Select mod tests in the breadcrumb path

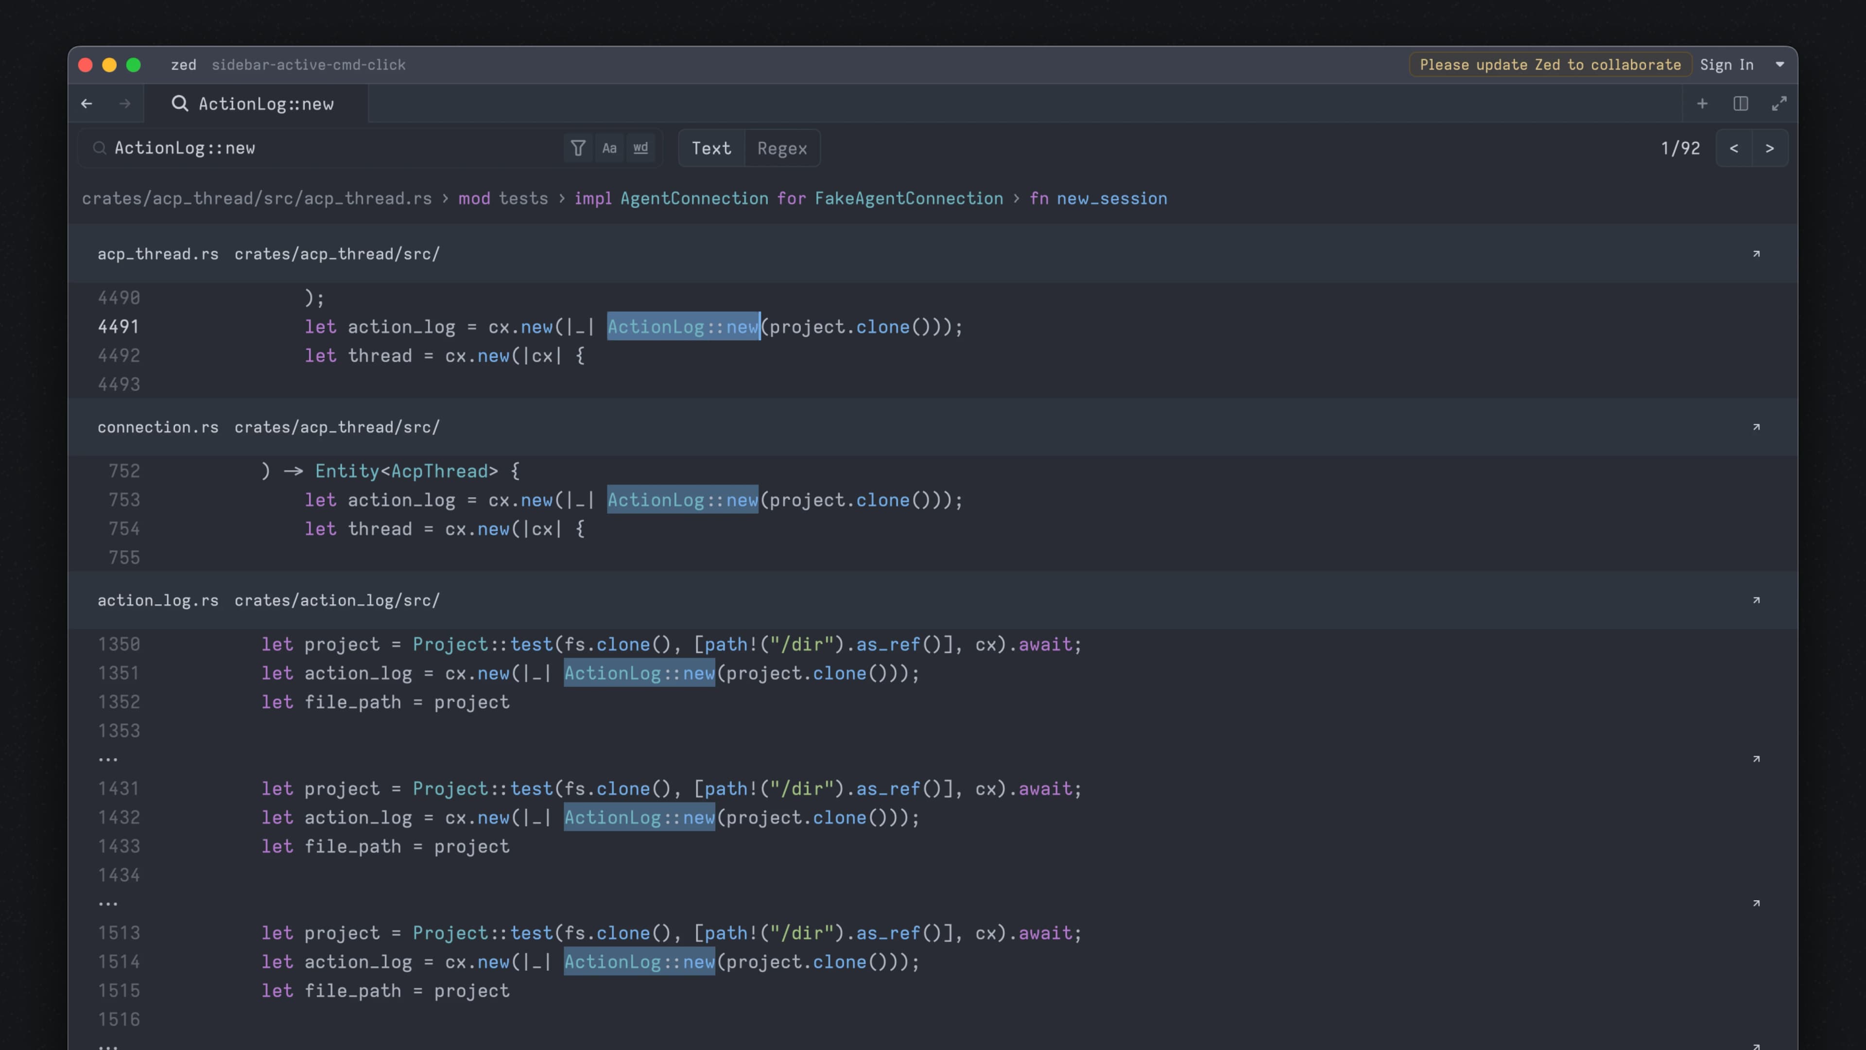(x=503, y=198)
